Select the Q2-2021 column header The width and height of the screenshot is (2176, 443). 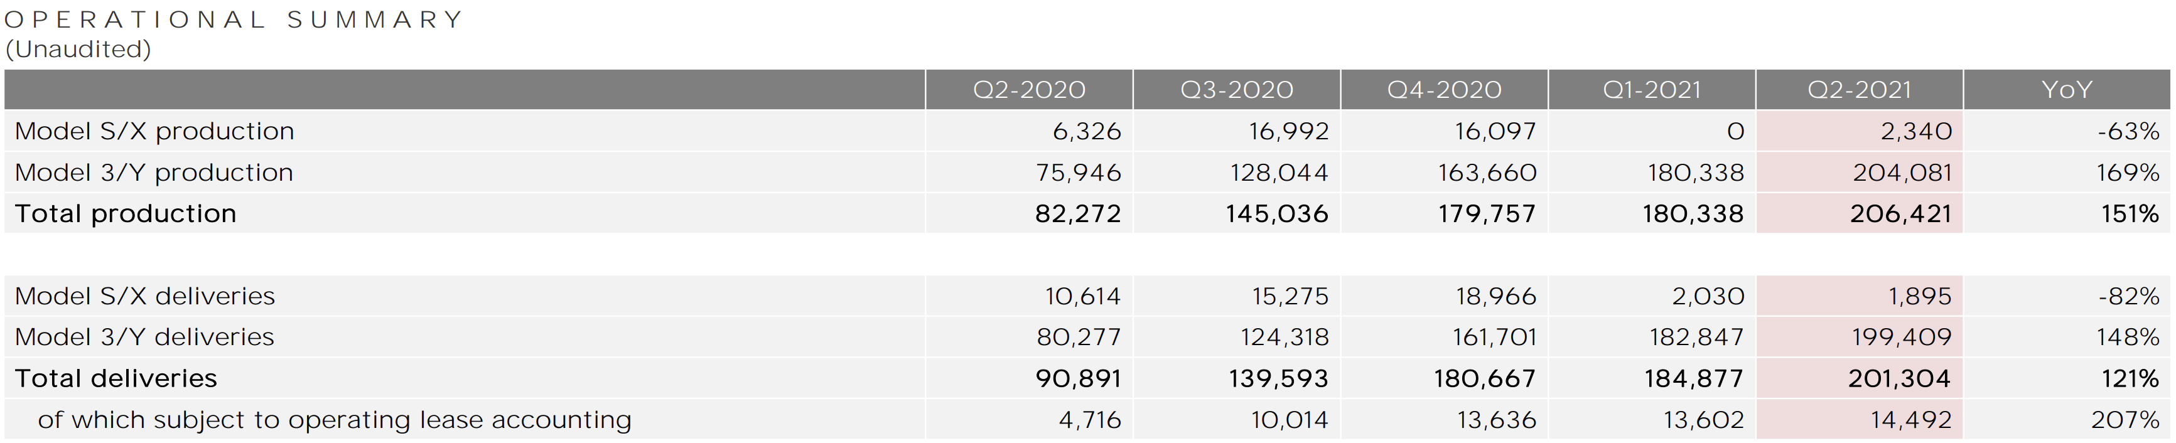coord(1859,90)
